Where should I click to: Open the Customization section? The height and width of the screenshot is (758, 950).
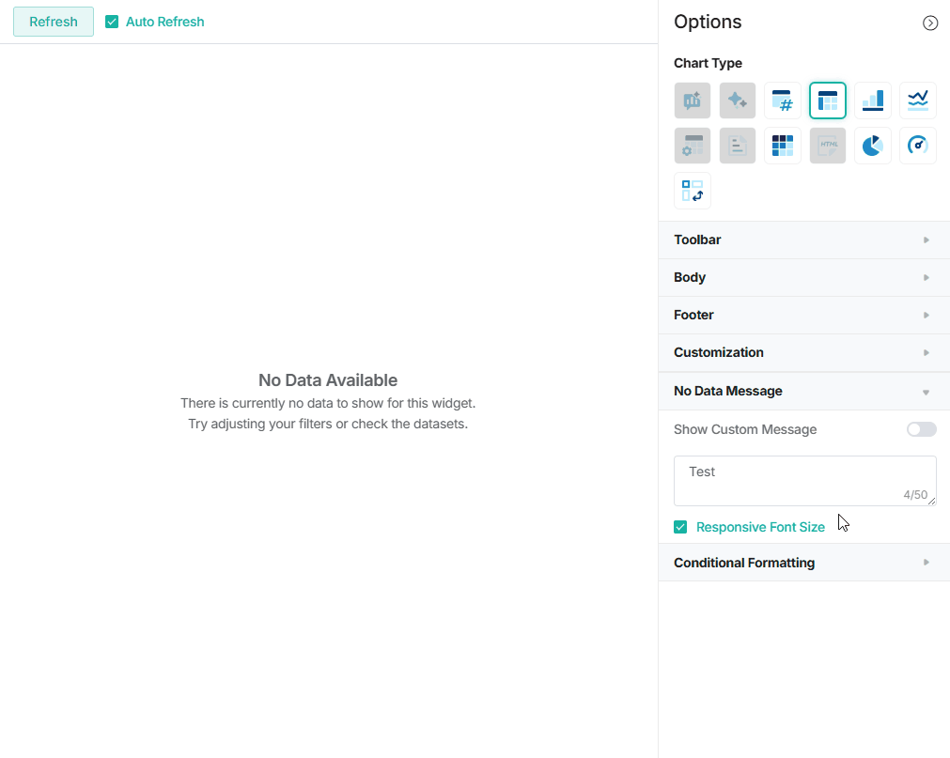(803, 353)
